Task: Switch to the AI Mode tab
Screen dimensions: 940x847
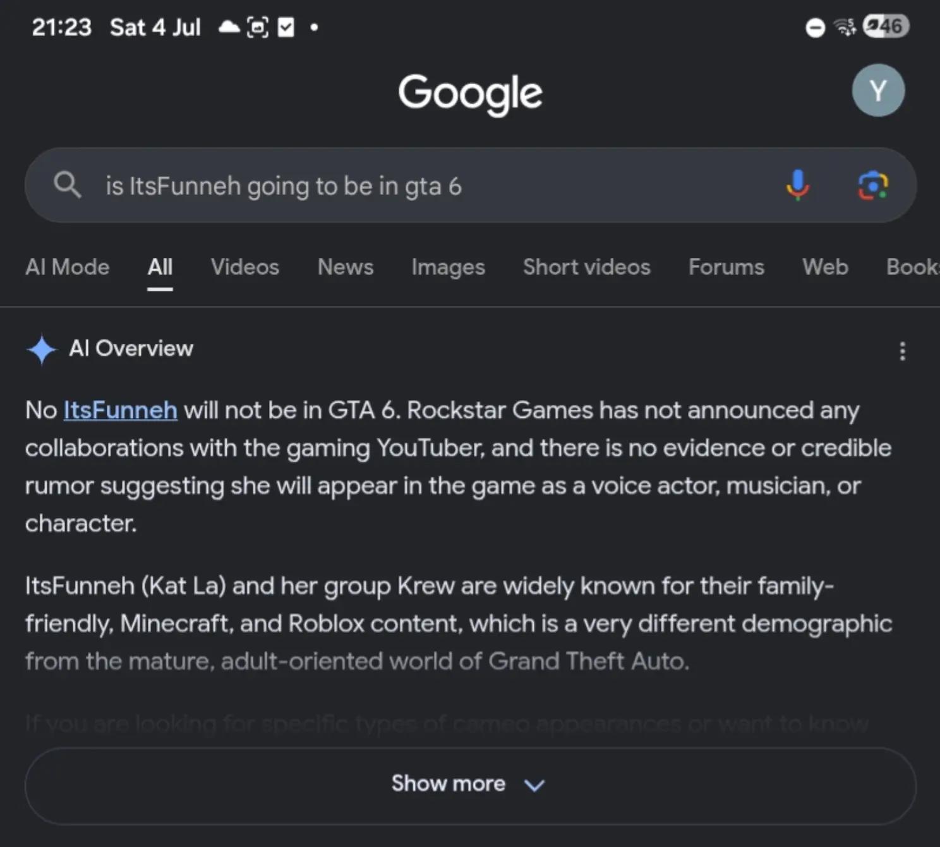Action: 68,267
